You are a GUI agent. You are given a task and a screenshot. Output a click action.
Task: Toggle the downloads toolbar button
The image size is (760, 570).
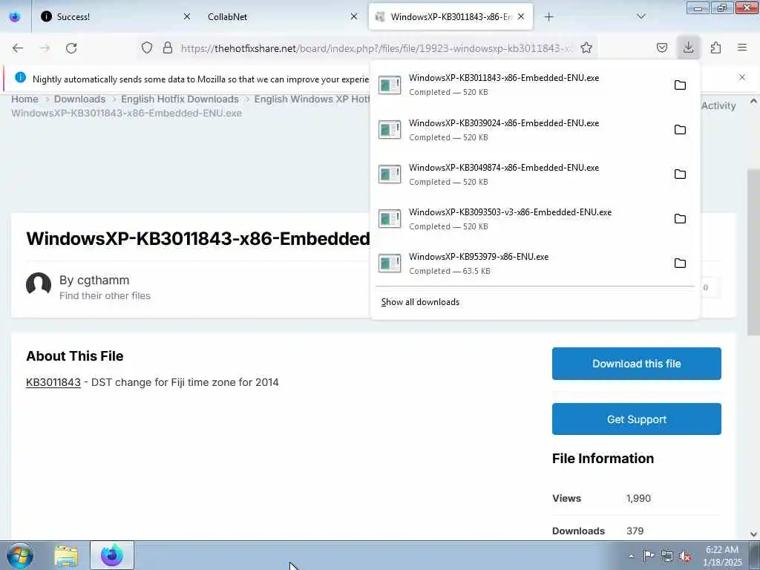click(688, 47)
